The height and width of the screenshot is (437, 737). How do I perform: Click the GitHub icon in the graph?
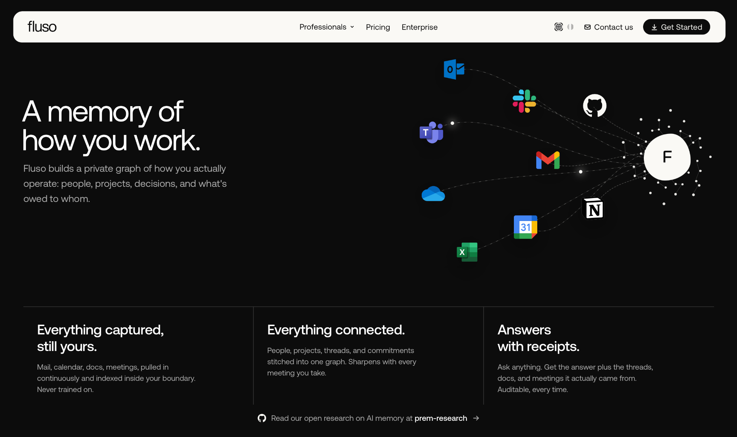(594, 105)
